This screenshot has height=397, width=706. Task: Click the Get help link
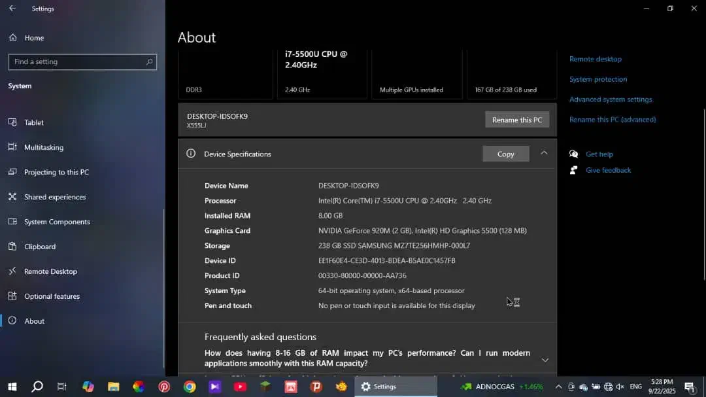pos(599,154)
